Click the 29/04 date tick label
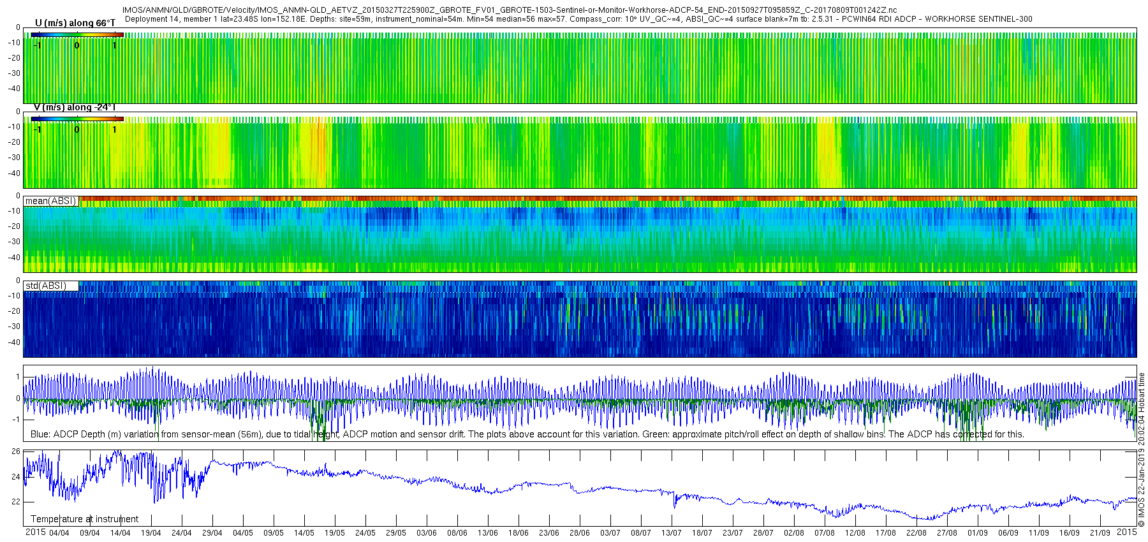The image size is (1148, 542). [x=212, y=533]
